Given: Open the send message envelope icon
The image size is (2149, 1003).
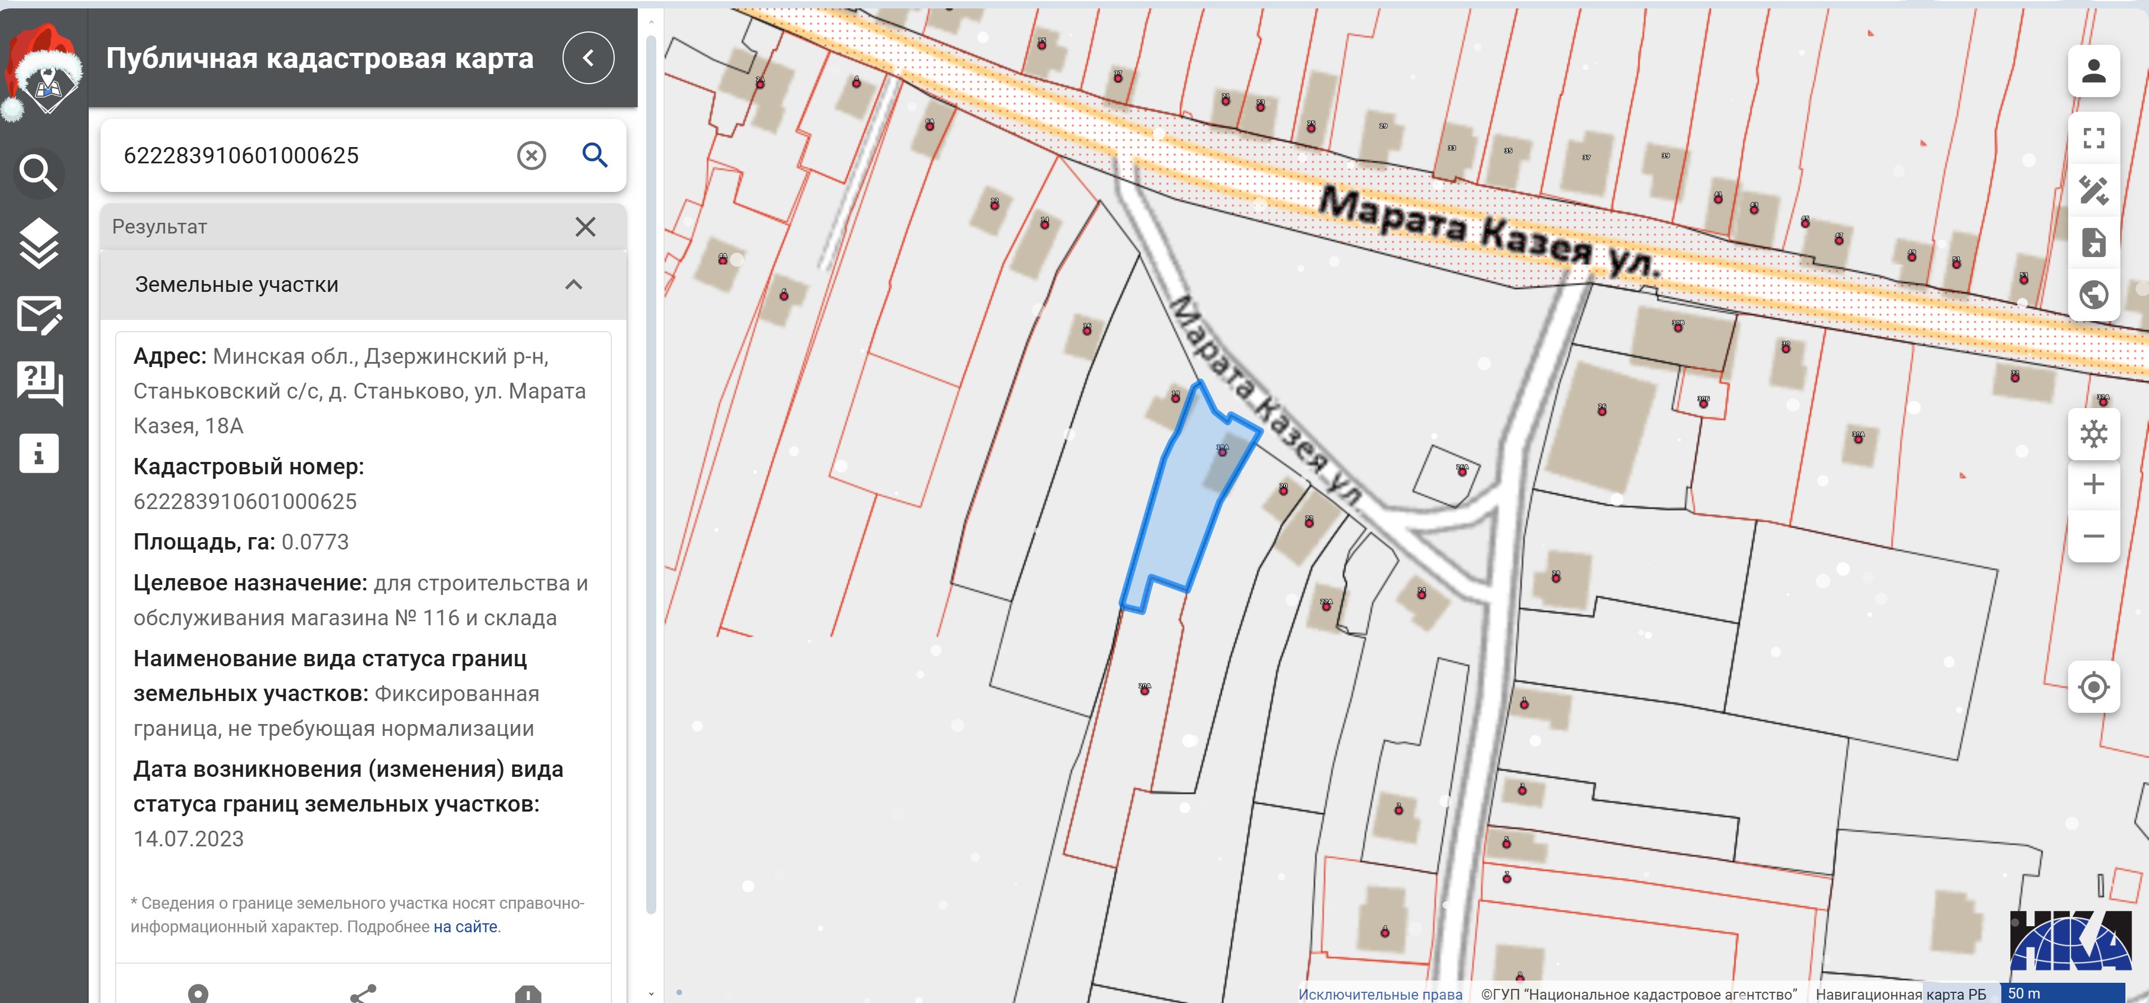Looking at the screenshot, I should tap(38, 315).
